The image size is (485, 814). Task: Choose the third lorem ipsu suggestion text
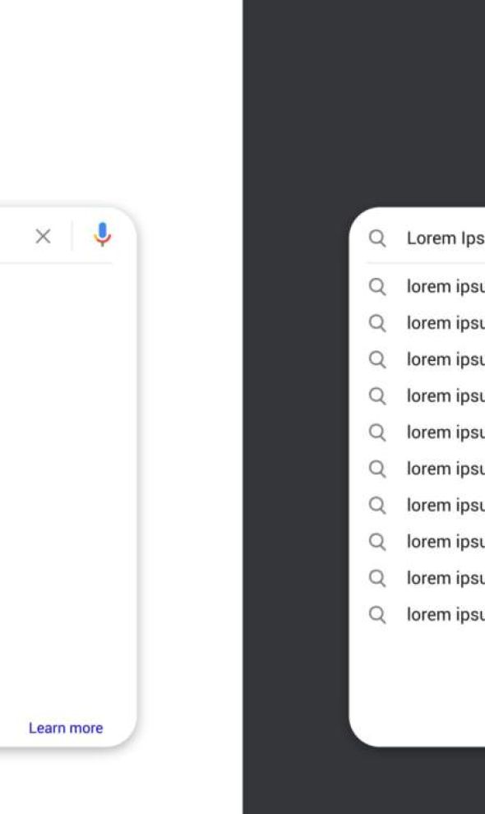tap(446, 359)
